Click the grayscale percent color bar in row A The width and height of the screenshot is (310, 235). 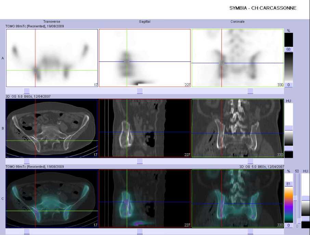(x=288, y=67)
